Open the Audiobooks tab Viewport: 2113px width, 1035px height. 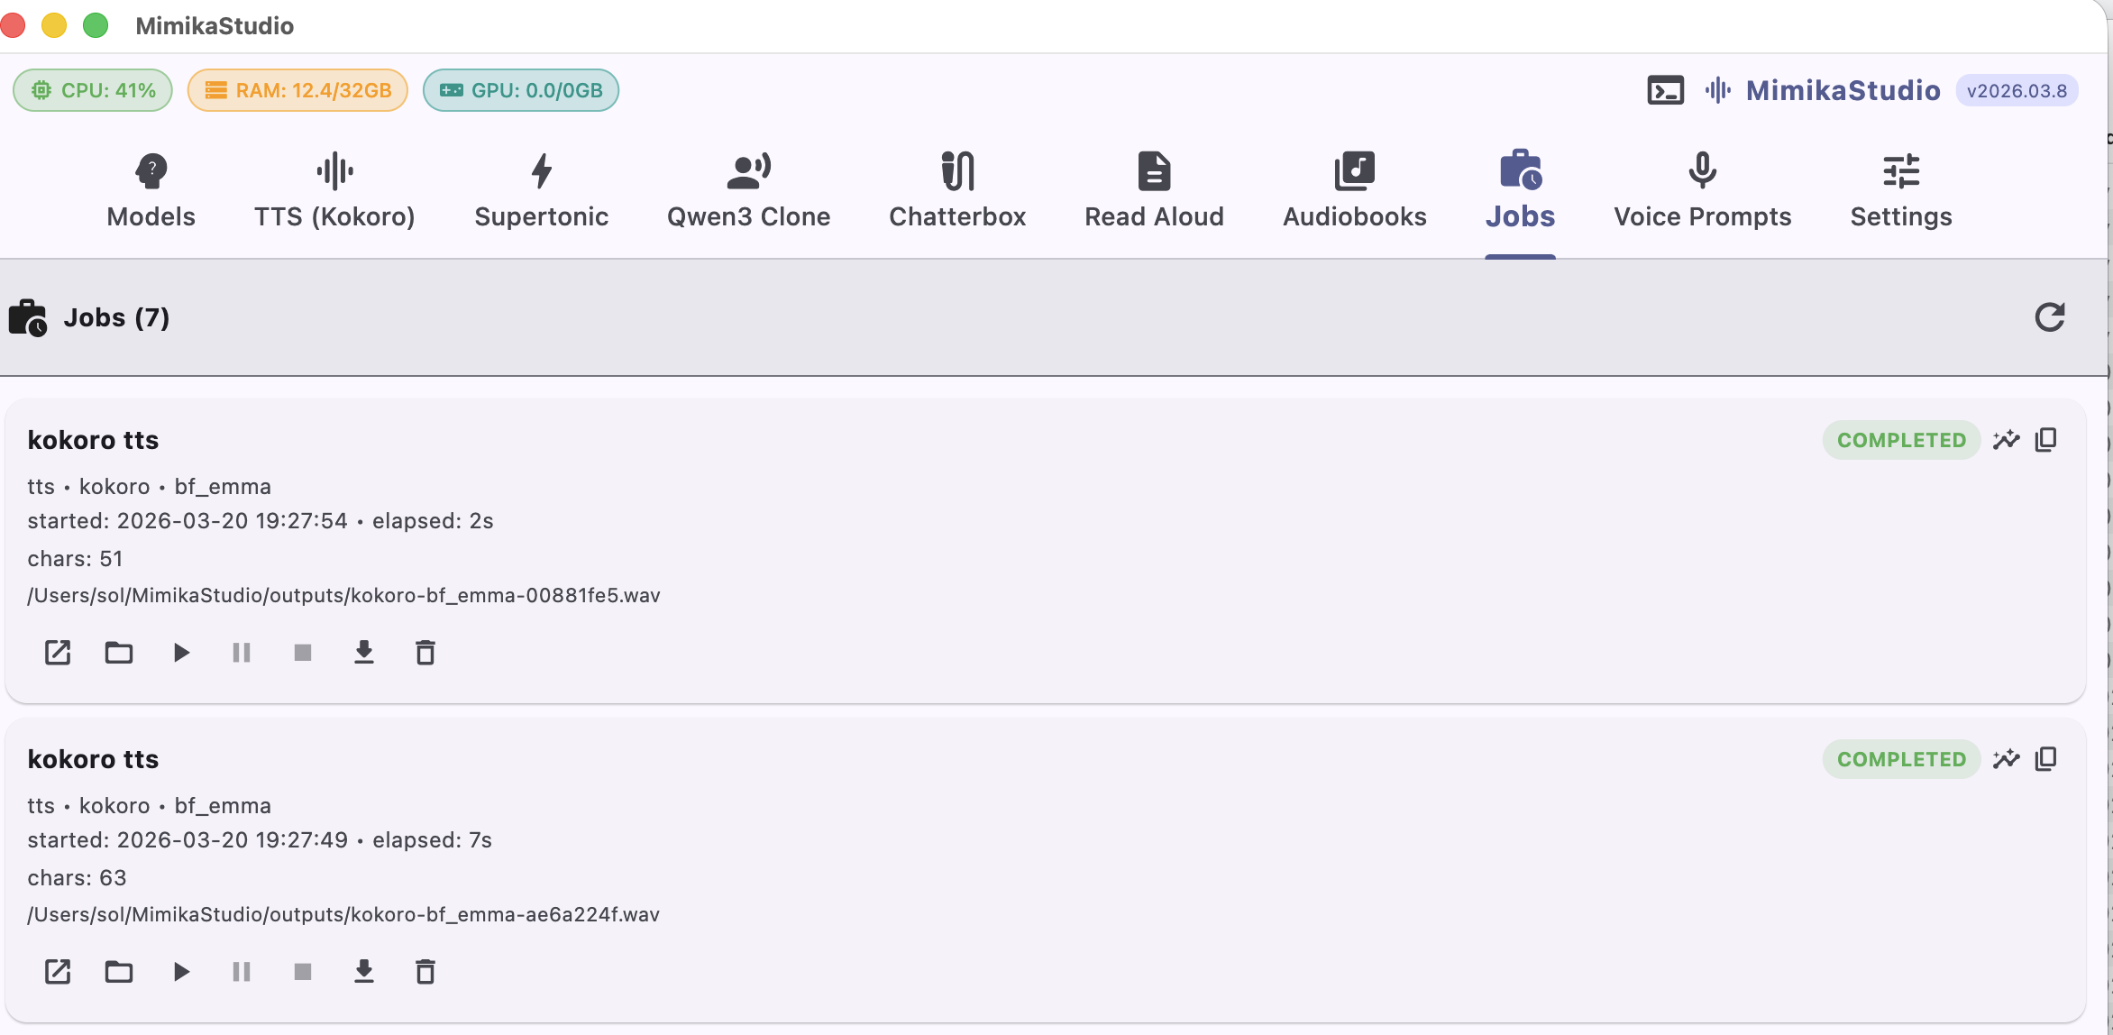point(1354,190)
